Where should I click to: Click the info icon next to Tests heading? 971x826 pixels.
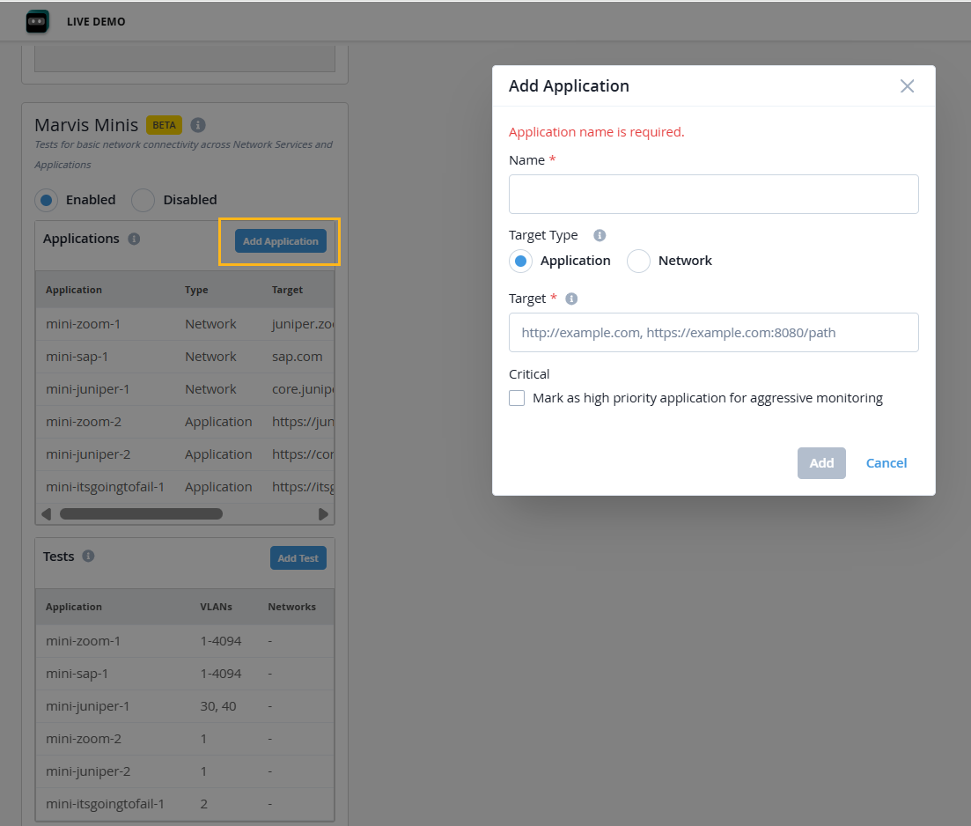[x=88, y=557]
